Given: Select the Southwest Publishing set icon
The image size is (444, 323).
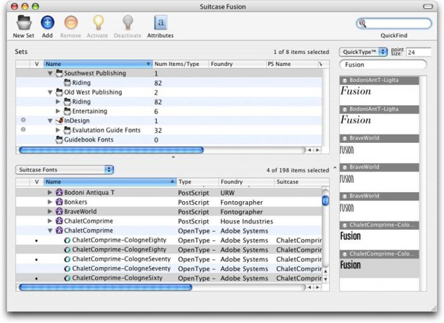Looking at the screenshot, I should 59,73.
